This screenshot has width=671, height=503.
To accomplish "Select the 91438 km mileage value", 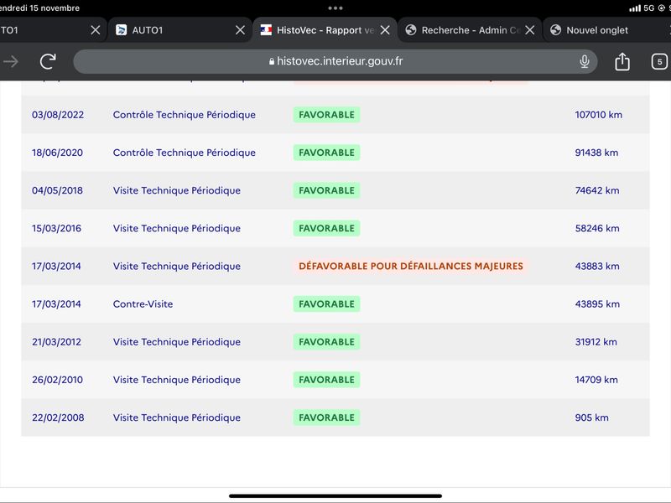I will pos(596,153).
